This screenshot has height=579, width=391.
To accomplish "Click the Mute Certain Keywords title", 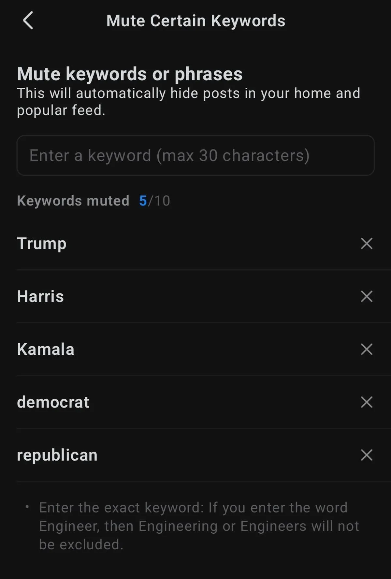I will tap(196, 21).
